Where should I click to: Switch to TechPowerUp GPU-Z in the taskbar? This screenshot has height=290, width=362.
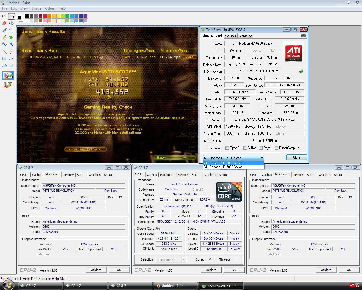tap(221, 286)
